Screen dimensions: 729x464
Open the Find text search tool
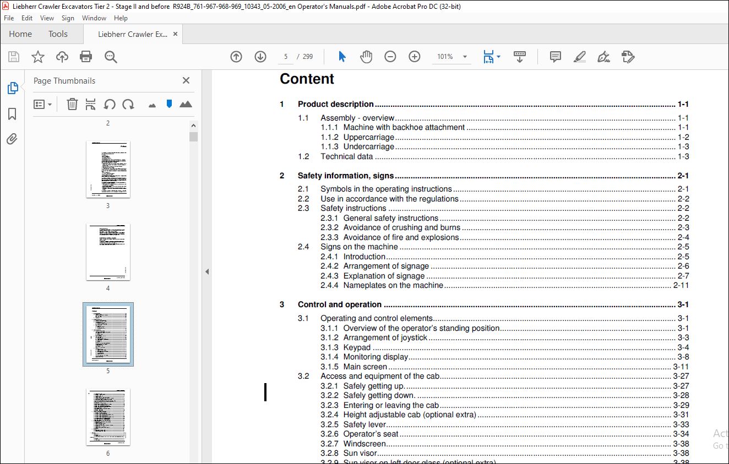[x=111, y=57]
